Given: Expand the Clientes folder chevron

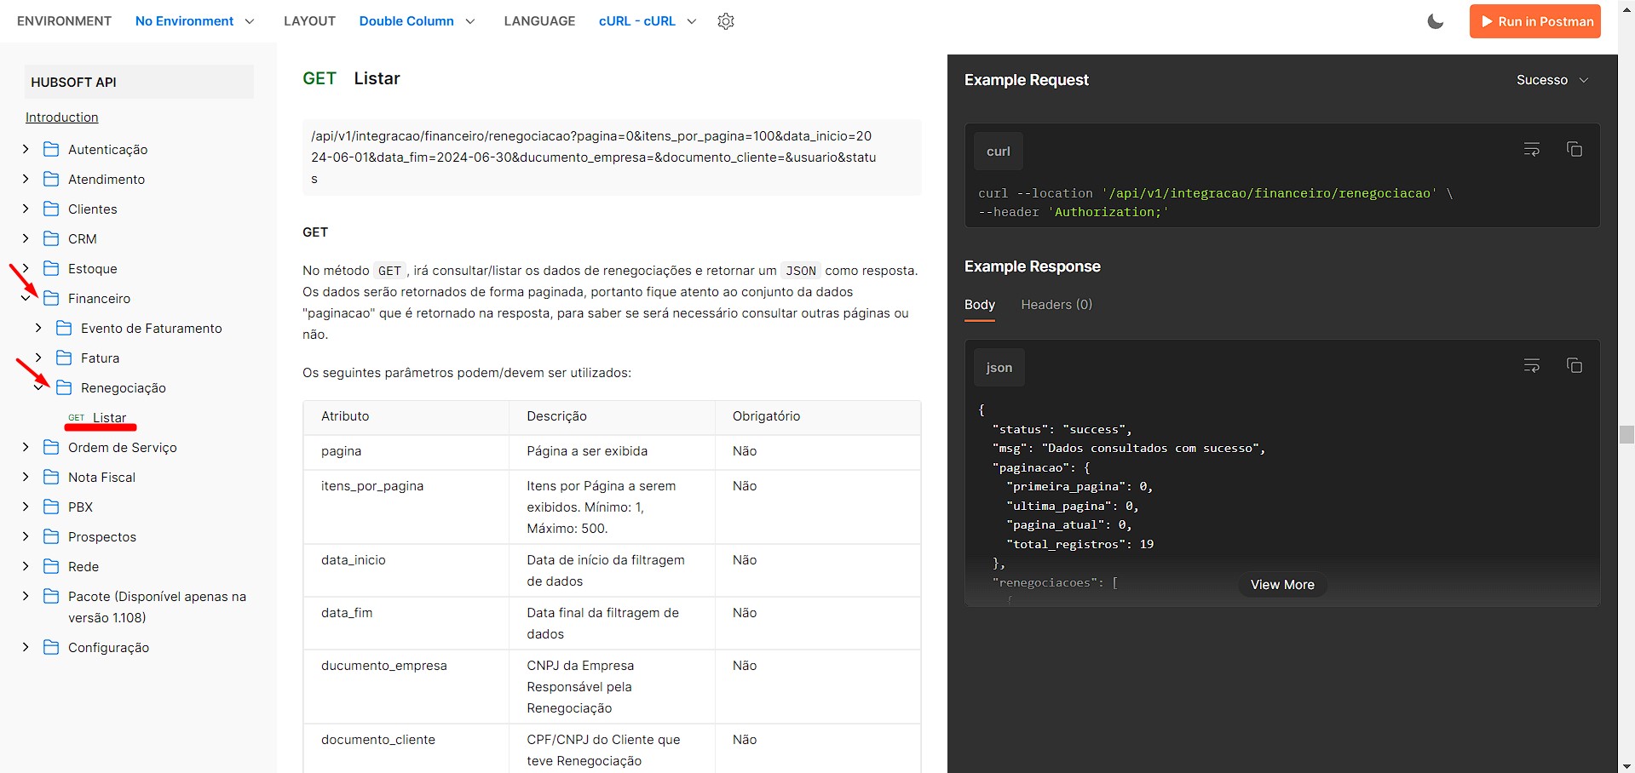Looking at the screenshot, I should point(26,209).
